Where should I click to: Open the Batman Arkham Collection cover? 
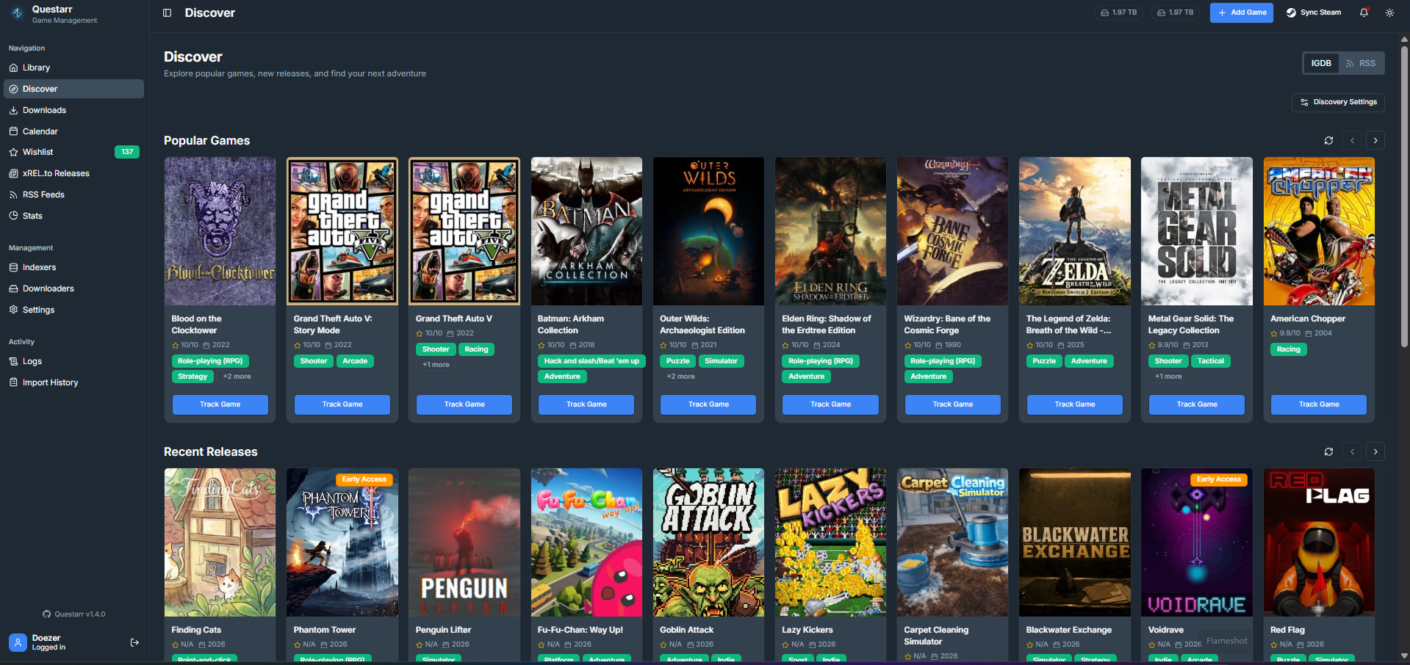coord(586,231)
